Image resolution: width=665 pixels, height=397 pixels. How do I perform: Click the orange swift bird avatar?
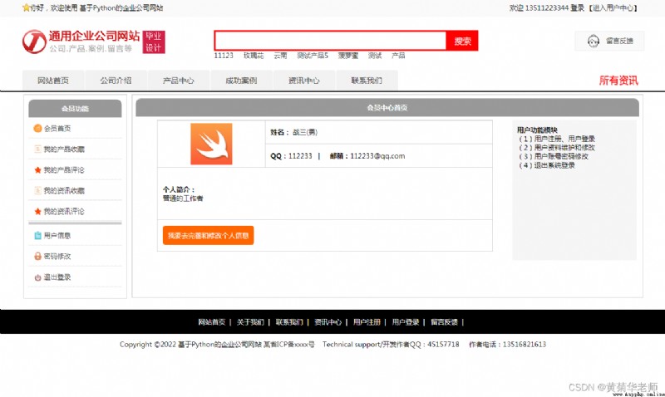click(211, 144)
